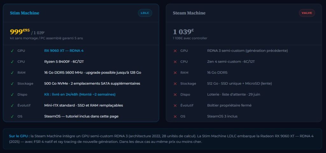Click RDNA 3 semi-custom (génération précédente) value

coord(247,50)
